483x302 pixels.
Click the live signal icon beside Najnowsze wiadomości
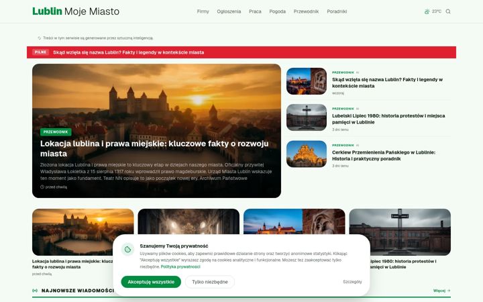pyautogui.click(x=35, y=291)
